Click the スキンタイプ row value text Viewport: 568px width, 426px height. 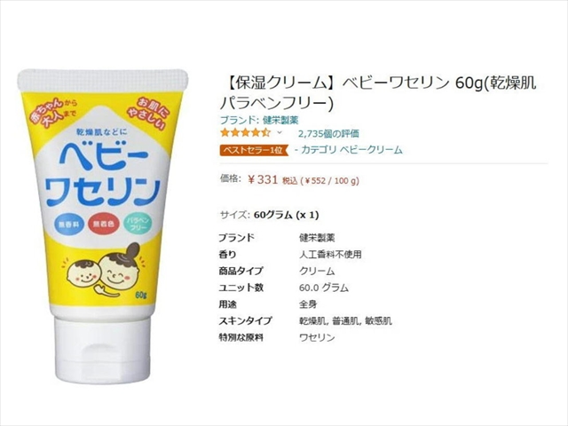(345, 320)
